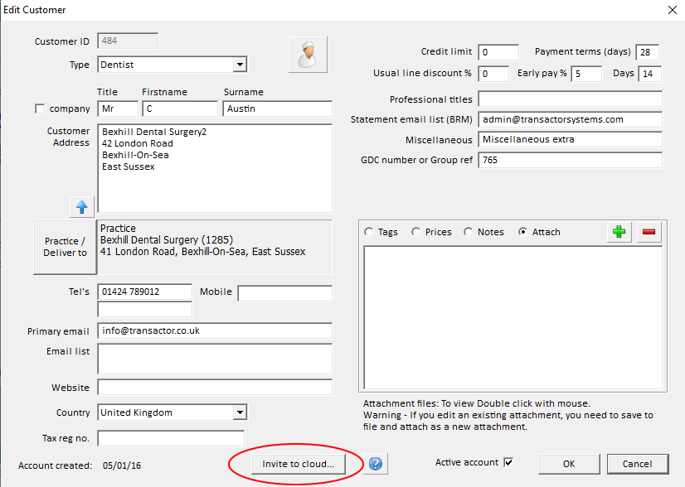Select the Tags radio button
685x487 pixels.
369,233
